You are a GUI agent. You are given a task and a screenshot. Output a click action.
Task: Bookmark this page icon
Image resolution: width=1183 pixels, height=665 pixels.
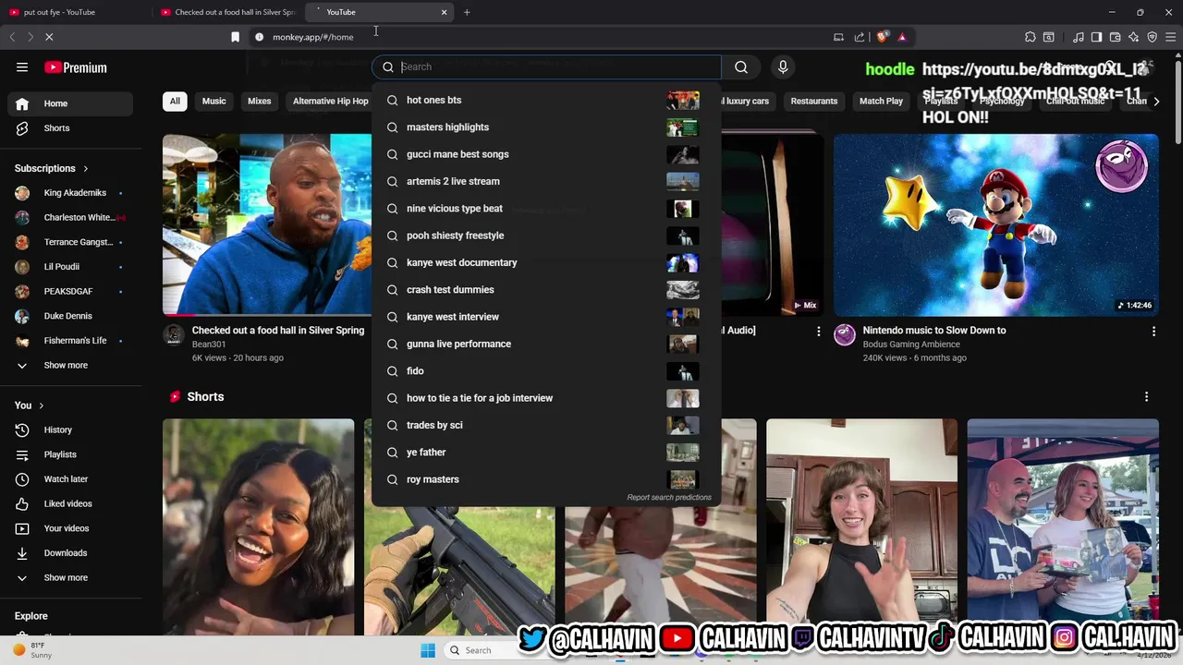pos(235,37)
